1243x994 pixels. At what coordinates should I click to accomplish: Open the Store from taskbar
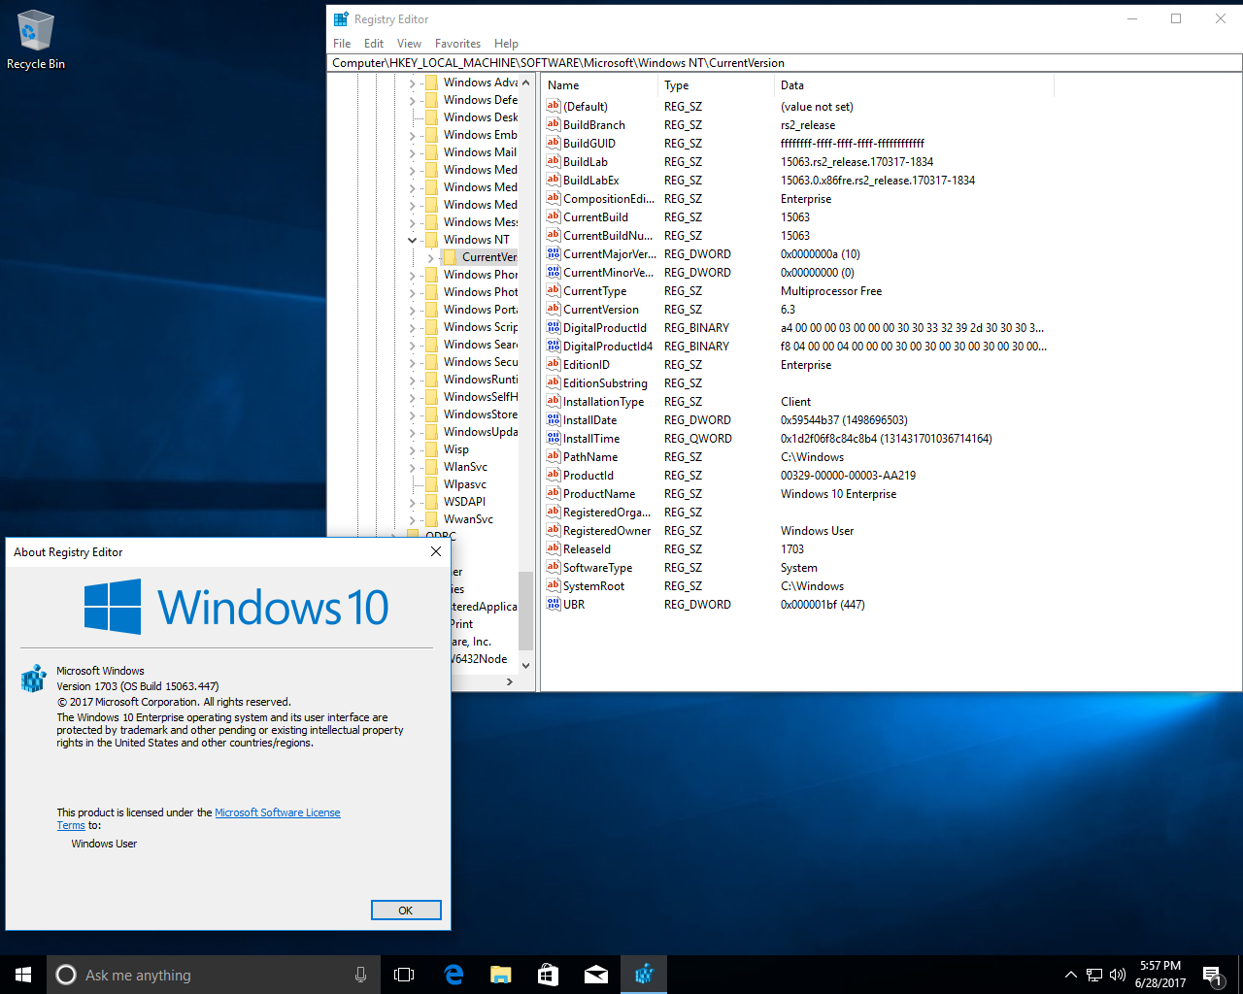pos(549,975)
